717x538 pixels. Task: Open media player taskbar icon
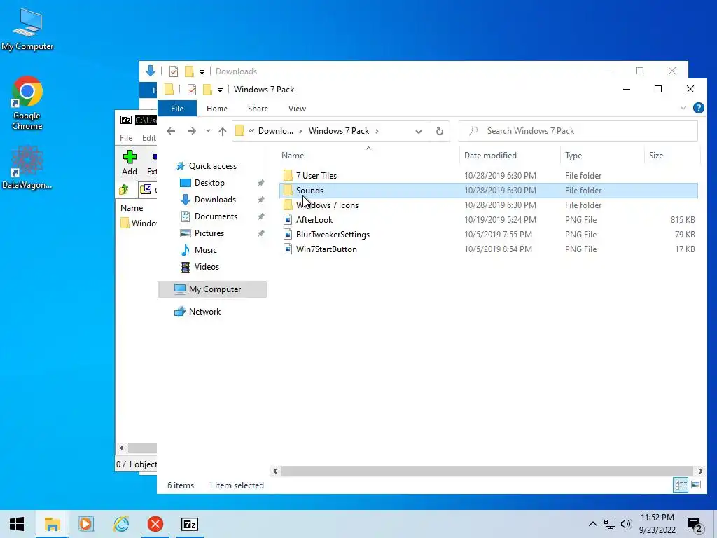(86, 524)
